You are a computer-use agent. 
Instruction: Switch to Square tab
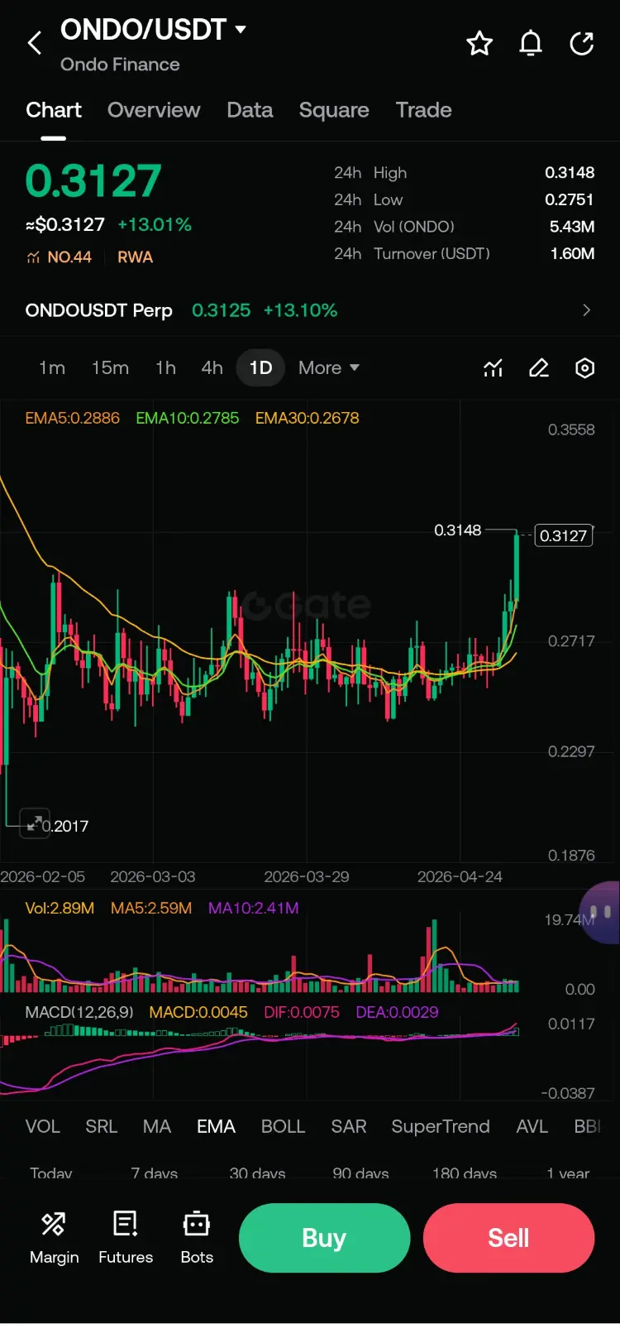(x=334, y=110)
